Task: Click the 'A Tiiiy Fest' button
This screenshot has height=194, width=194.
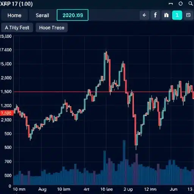Action: (17, 28)
